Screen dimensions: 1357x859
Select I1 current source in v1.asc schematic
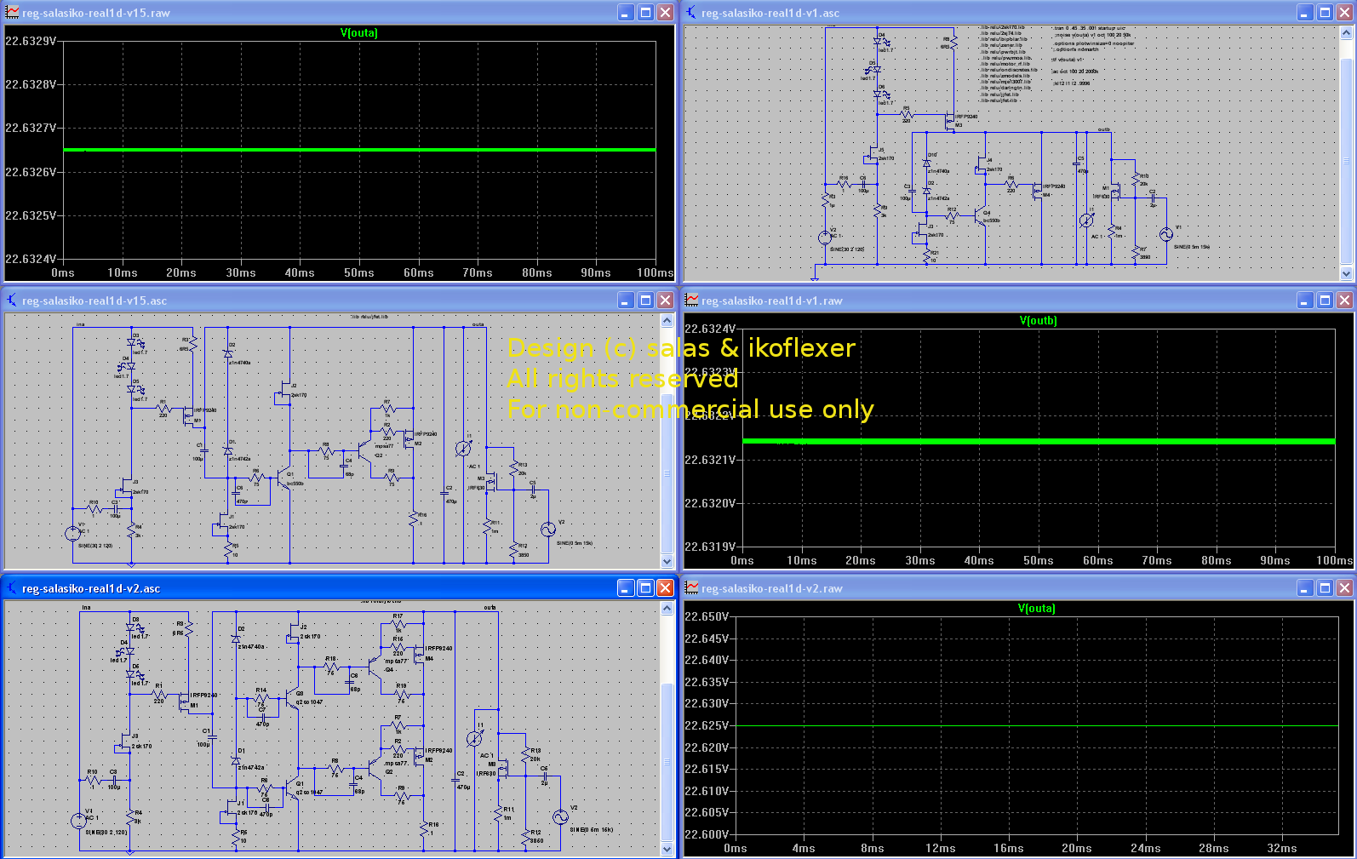click(x=1086, y=220)
